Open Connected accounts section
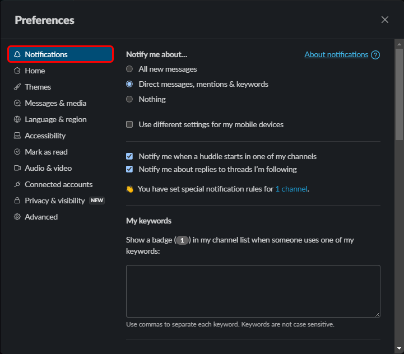404x354 pixels. pos(61,184)
